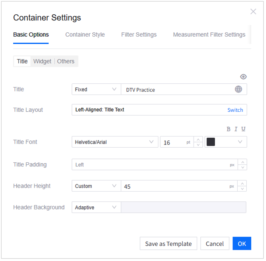Toggle underline for title font
This screenshot has height=261, width=266.
click(243, 129)
